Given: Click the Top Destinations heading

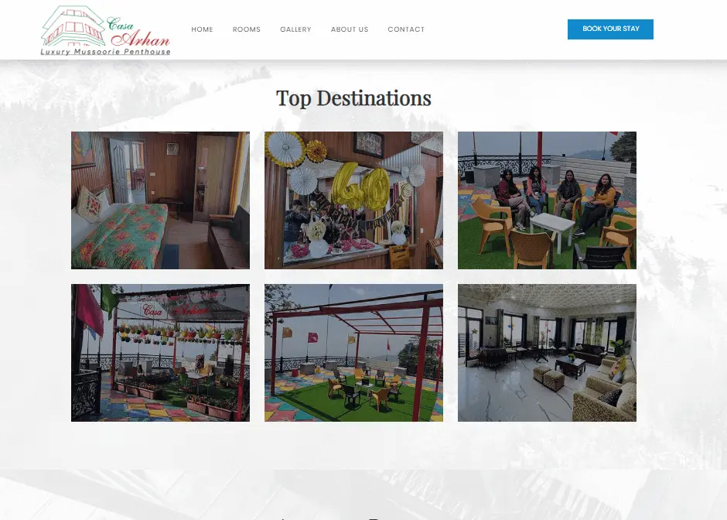Looking at the screenshot, I should pos(353,98).
